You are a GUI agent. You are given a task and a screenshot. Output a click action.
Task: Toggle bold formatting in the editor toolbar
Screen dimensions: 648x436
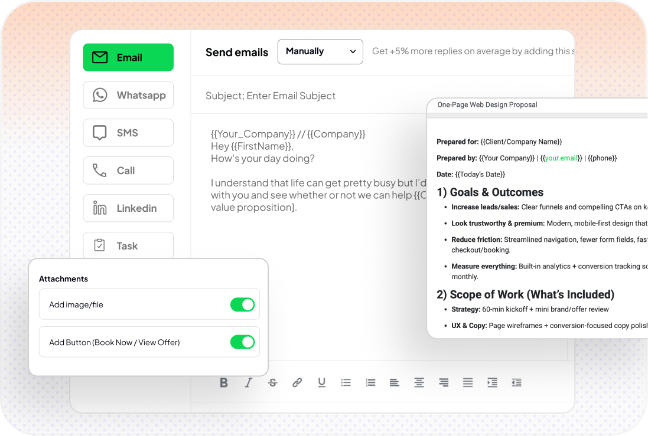(x=224, y=382)
